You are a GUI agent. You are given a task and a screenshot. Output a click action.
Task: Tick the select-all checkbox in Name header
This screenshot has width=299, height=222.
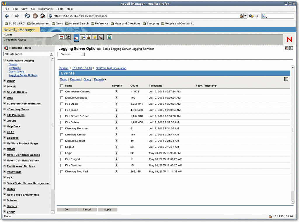click(x=62, y=86)
